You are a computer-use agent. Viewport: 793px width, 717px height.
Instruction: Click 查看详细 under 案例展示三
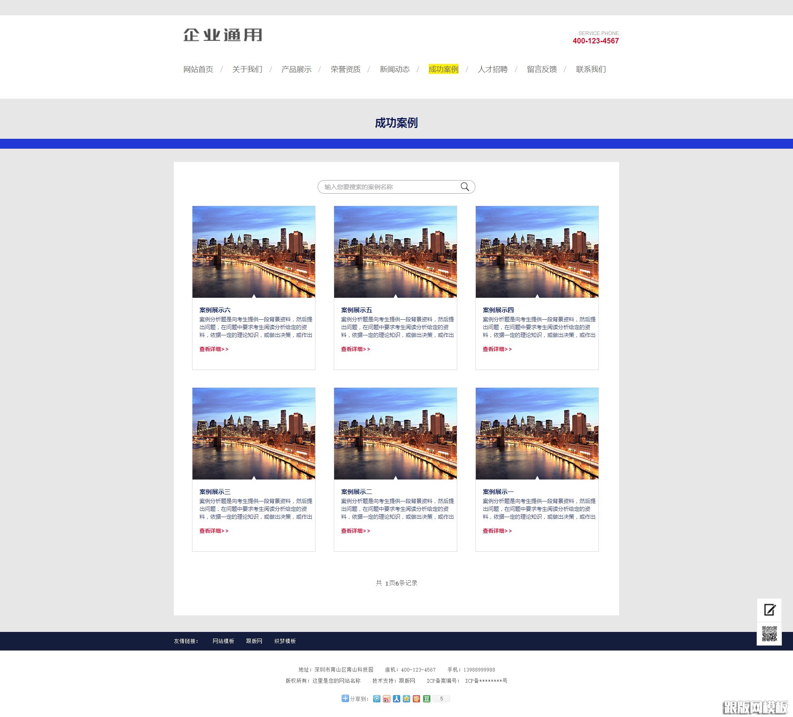click(214, 531)
